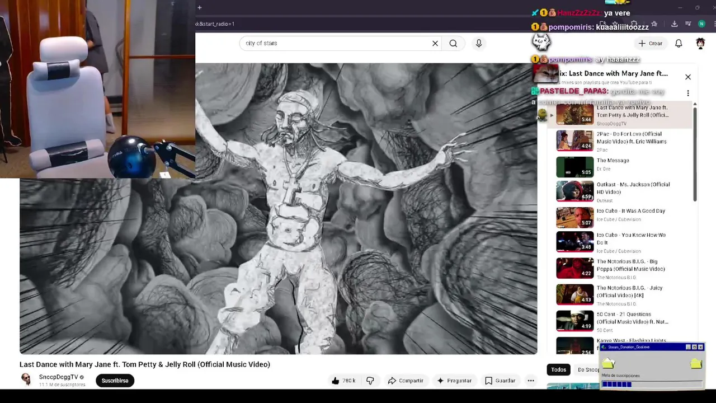Select the Todos filter chip

(x=559, y=369)
